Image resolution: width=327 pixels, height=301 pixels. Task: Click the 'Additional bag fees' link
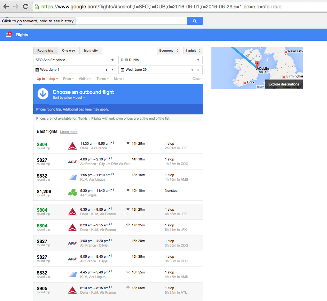pos(77,109)
